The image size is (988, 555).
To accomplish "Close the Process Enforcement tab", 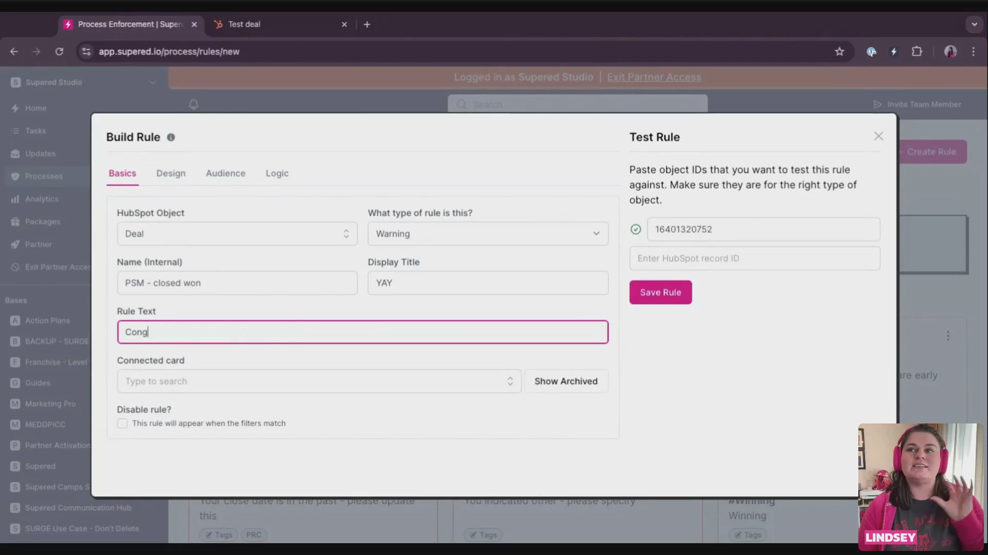I will tap(194, 24).
